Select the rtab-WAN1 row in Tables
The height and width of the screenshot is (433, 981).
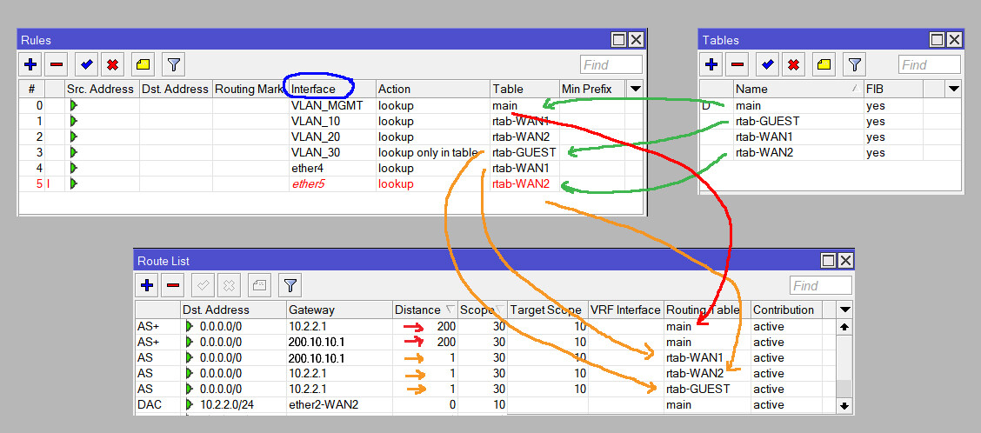coord(831,137)
